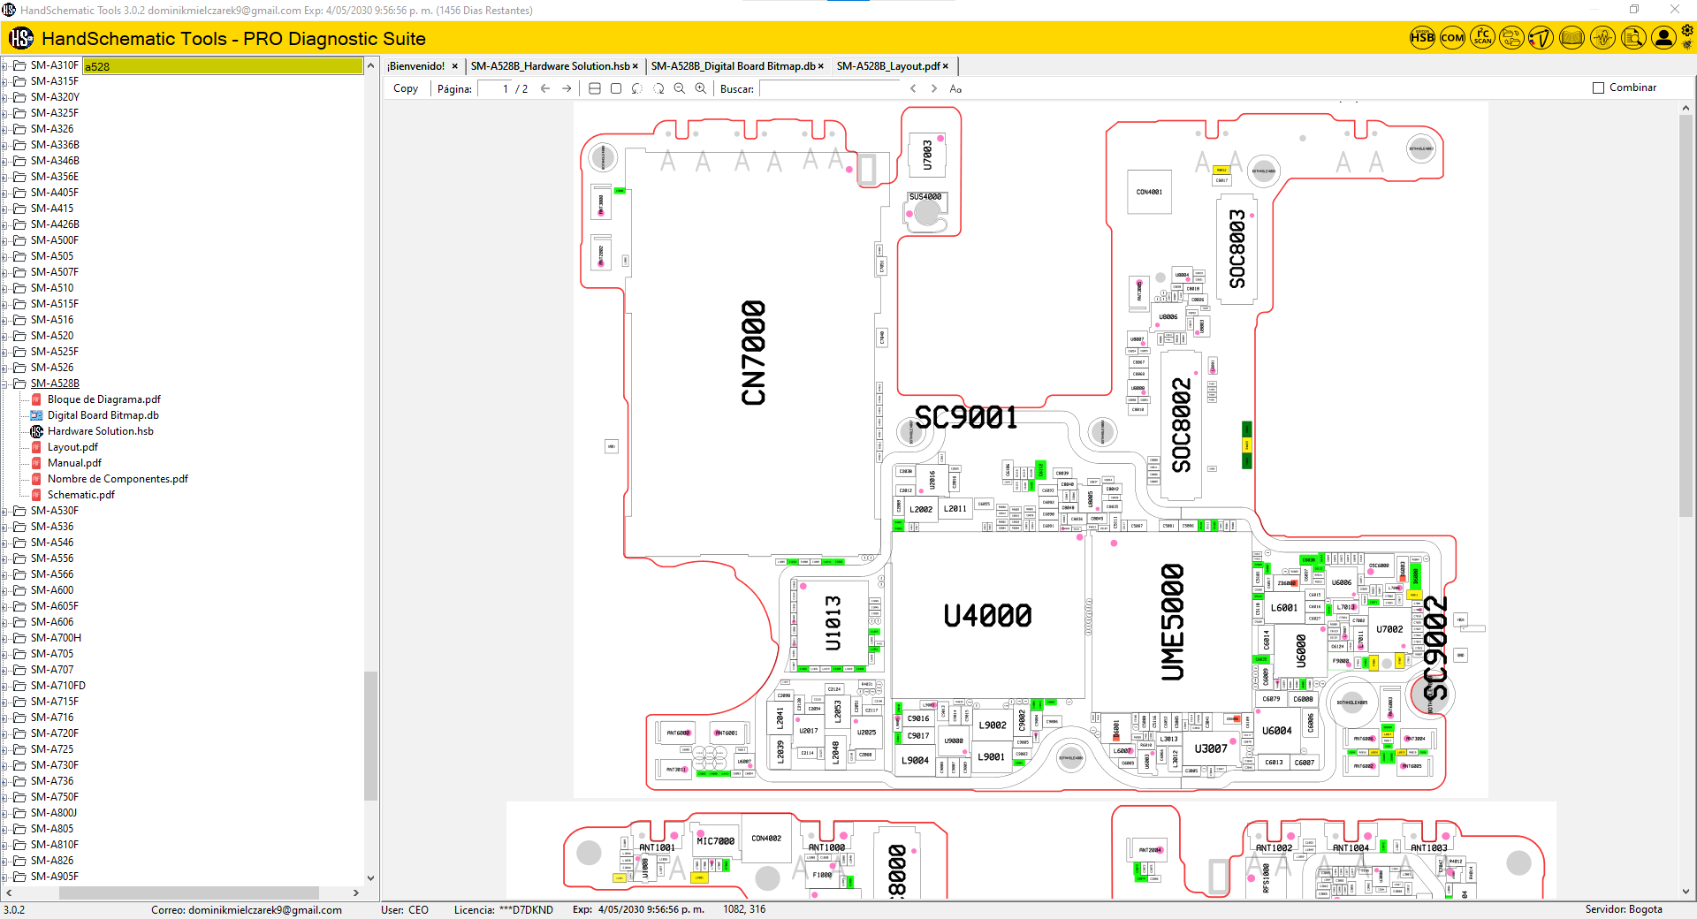The image size is (1697, 919).
Task: Expand the SM-A905F folder
Action: 5,877
